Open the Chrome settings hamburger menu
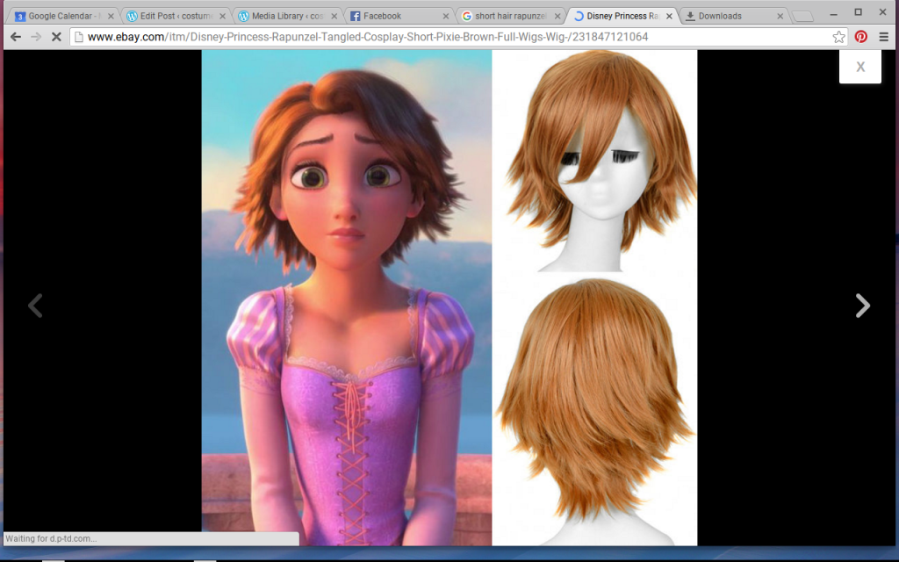 coord(882,37)
